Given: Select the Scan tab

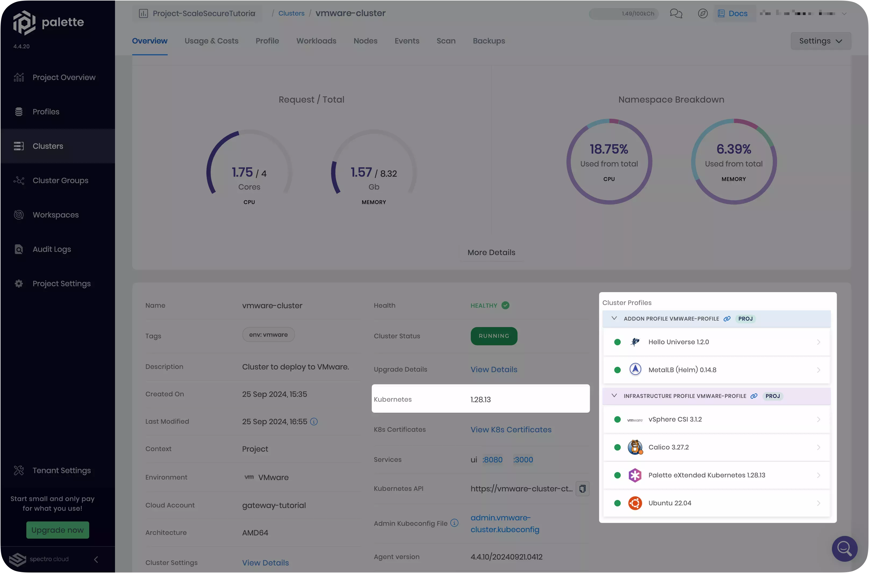Looking at the screenshot, I should pyautogui.click(x=446, y=41).
